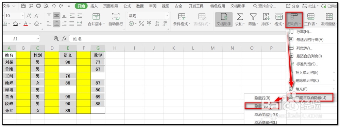Image resolution: width=340 pixels, height=127 pixels.
Task: Increase decimal places
Action: tap(157, 24)
